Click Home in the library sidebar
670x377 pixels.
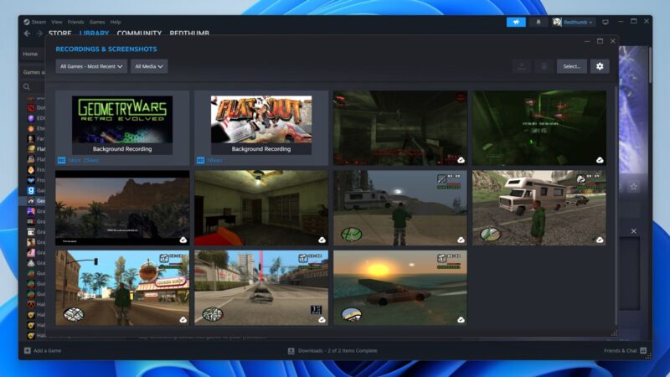pos(30,54)
